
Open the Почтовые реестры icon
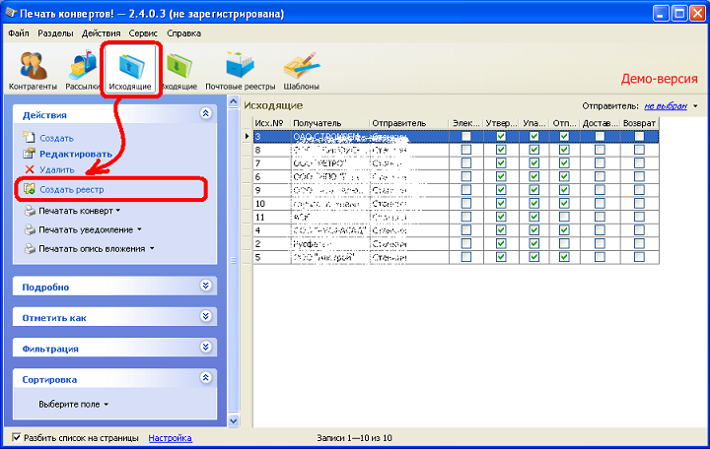coord(237,69)
